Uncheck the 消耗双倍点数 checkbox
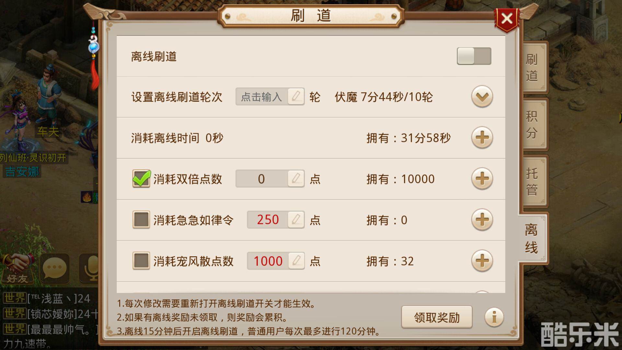Viewport: 622px width, 350px height. (x=141, y=179)
